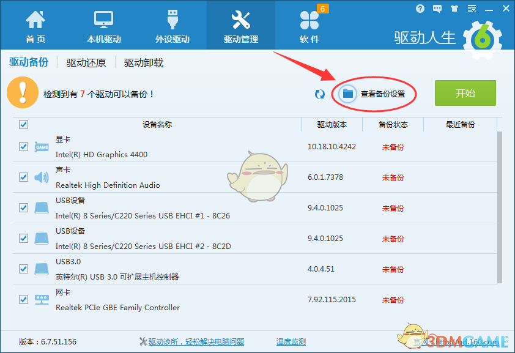
Task: Click the 软件 badge showing 6
Action: pos(322,9)
